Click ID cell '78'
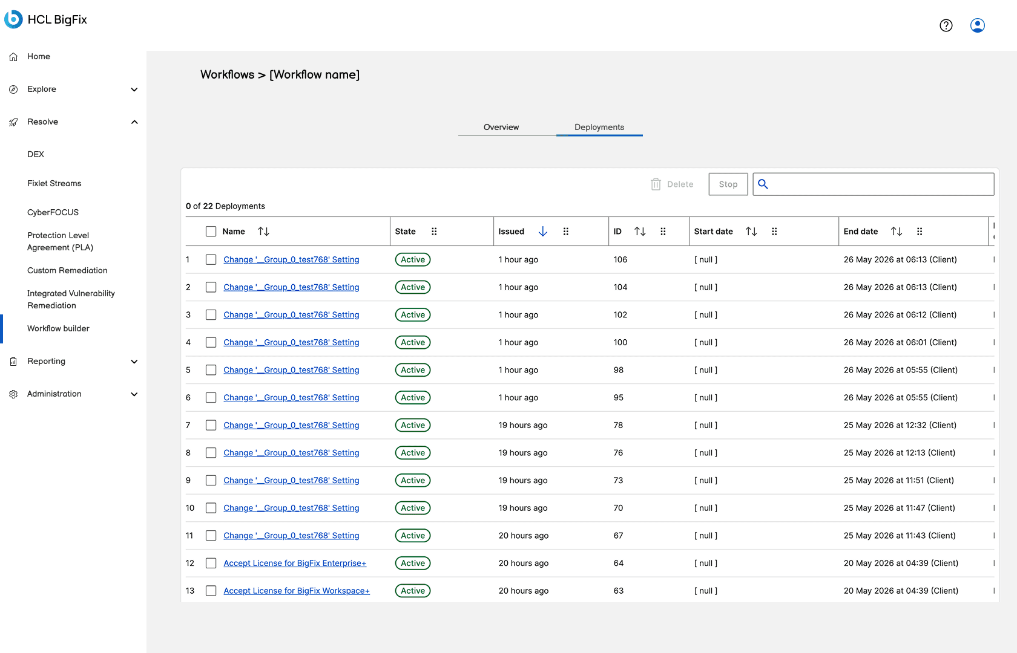 click(x=618, y=426)
